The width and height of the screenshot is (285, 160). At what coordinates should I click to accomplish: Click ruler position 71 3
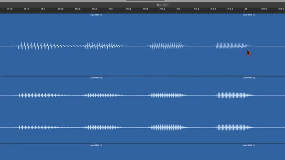point(110,9)
